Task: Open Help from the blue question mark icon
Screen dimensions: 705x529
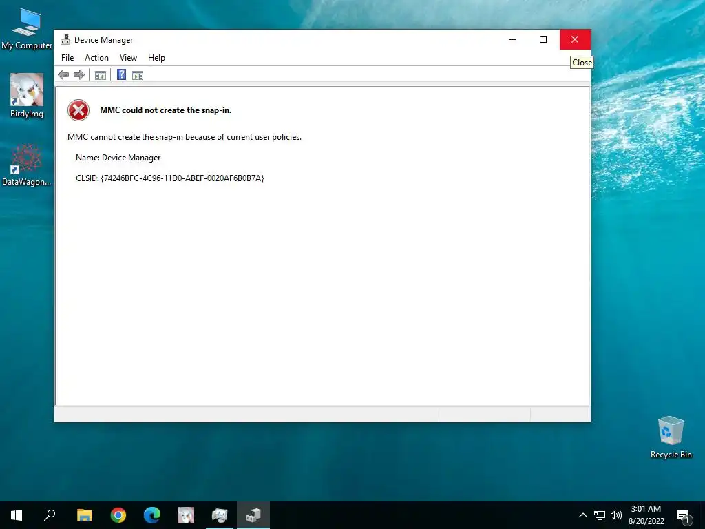Action: pos(121,74)
